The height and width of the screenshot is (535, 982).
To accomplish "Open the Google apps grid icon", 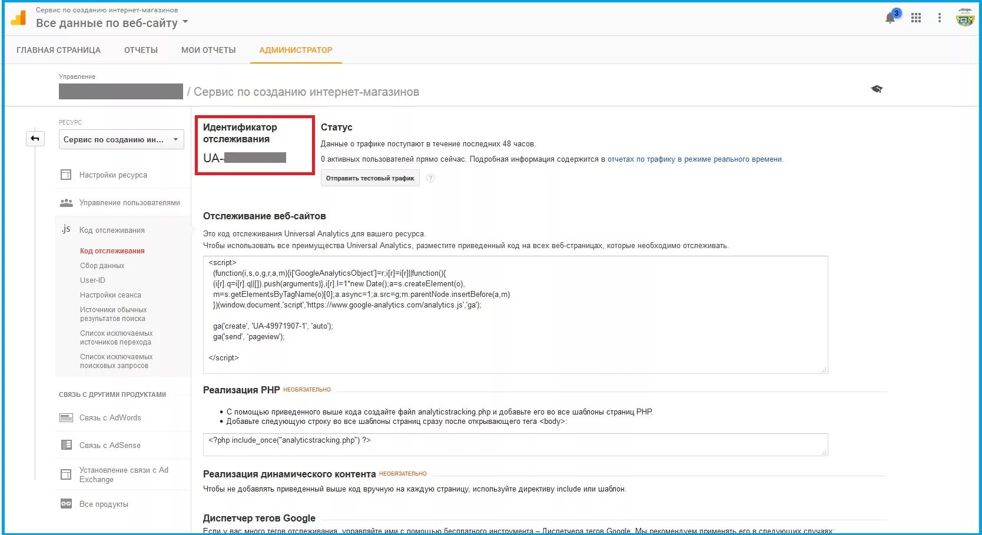I will click(x=916, y=18).
